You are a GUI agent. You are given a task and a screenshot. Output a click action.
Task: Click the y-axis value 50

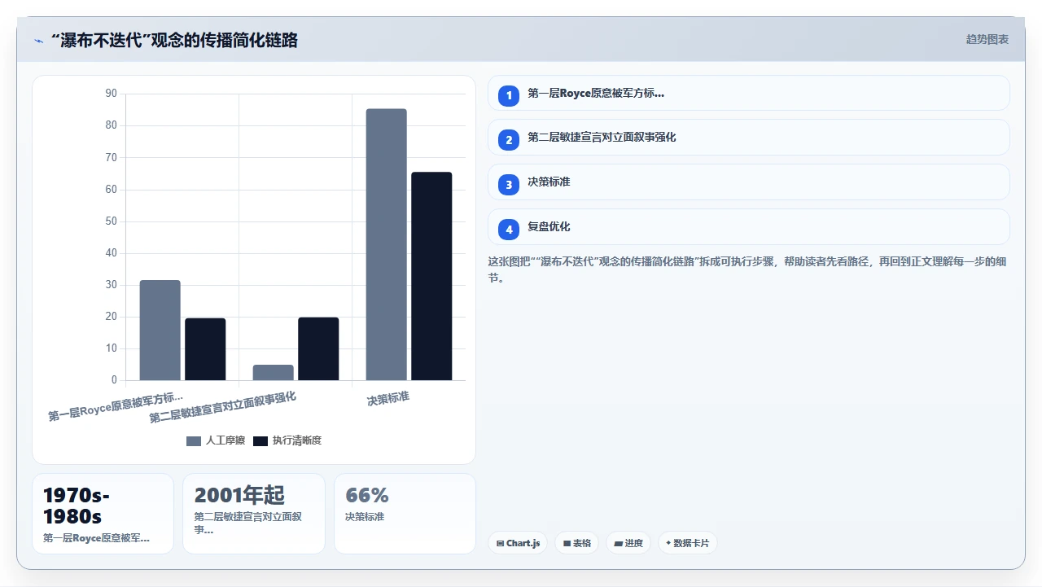tap(112, 221)
